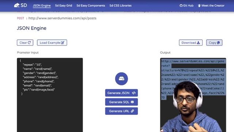The width and height of the screenshot is (234, 132).
Task: Click the JSON Engine heading
Action: pyautogui.click(x=32, y=28)
